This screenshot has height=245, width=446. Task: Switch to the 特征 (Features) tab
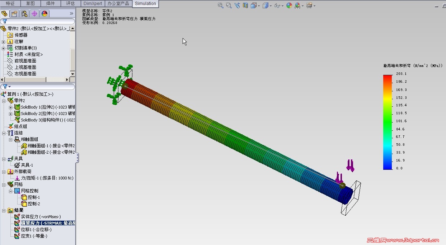[10, 4]
